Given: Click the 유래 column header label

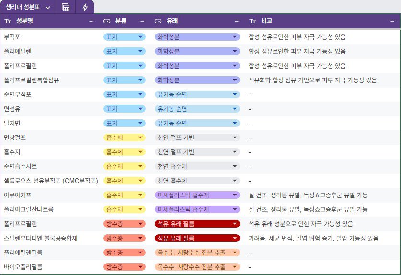Looking at the screenshot, I should [172, 21].
